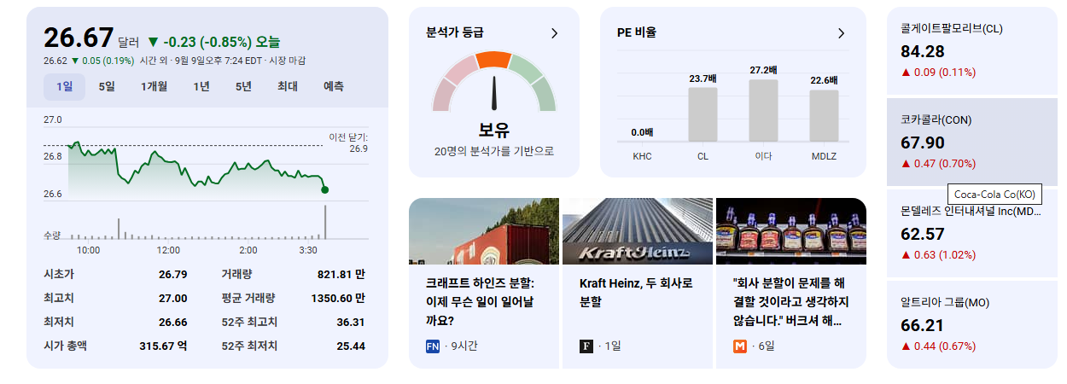
Task: Switch chart to 1년 range
Action: point(201,86)
